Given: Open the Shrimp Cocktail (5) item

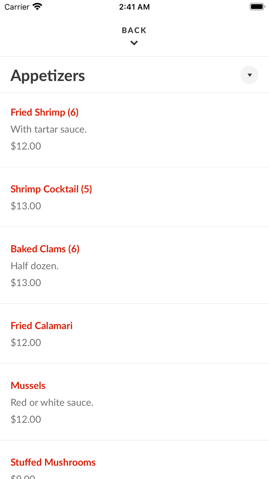Looking at the screenshot, I should tap(51, 189).
